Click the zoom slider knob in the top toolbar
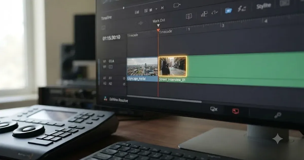This screenshot has width=304, height=160. coord(124,8)
